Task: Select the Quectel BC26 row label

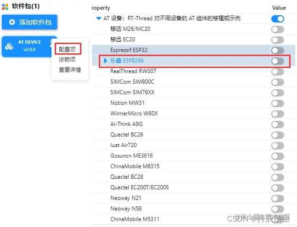Action: coord(127,135)
